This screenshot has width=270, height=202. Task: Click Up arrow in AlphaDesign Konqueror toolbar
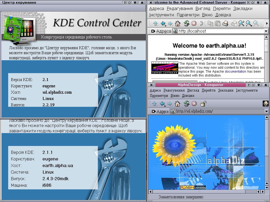(x=155, y=104)
